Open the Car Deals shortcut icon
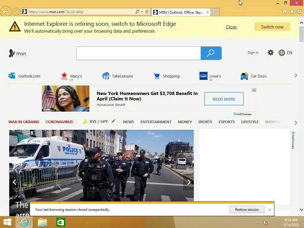 coord(244,76)
